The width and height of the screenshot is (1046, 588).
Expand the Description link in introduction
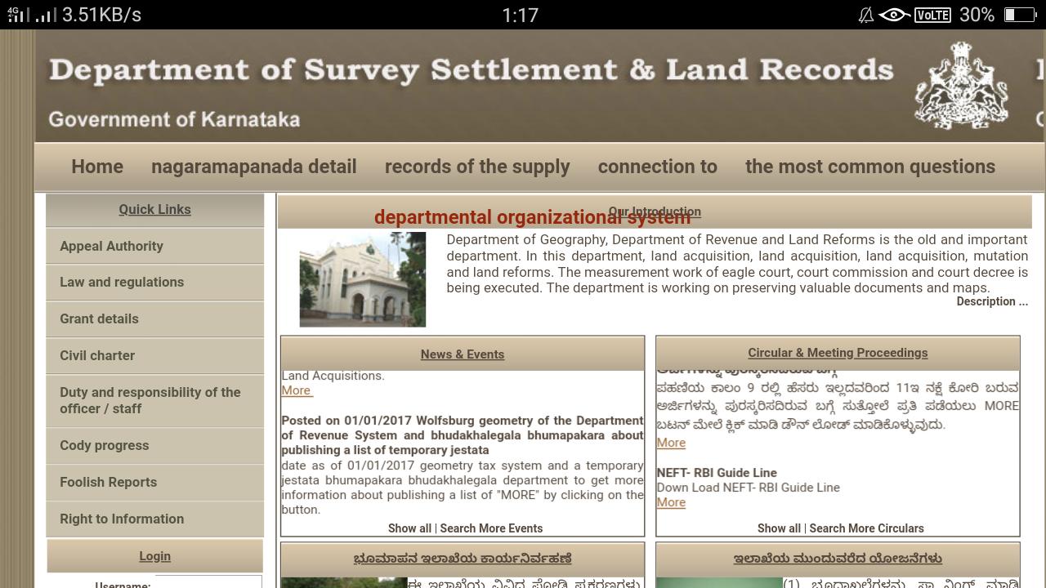point(992,301)
